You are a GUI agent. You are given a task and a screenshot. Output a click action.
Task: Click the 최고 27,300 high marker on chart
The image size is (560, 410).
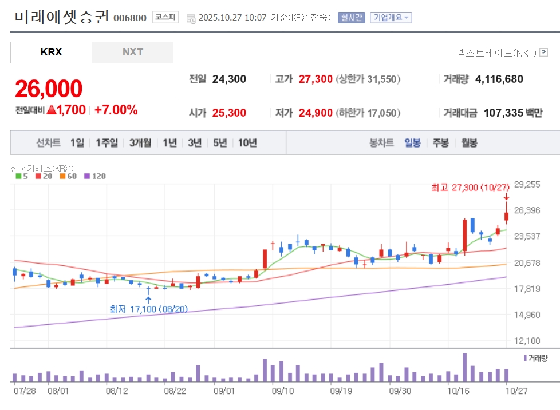470,188
